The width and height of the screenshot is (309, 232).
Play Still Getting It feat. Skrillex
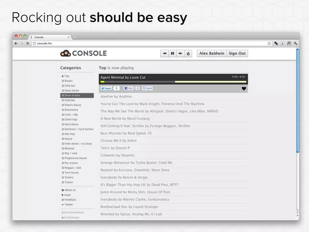coord(173,126)
